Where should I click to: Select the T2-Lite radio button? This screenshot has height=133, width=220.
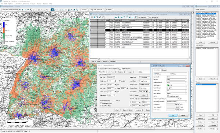click(171, 74)
